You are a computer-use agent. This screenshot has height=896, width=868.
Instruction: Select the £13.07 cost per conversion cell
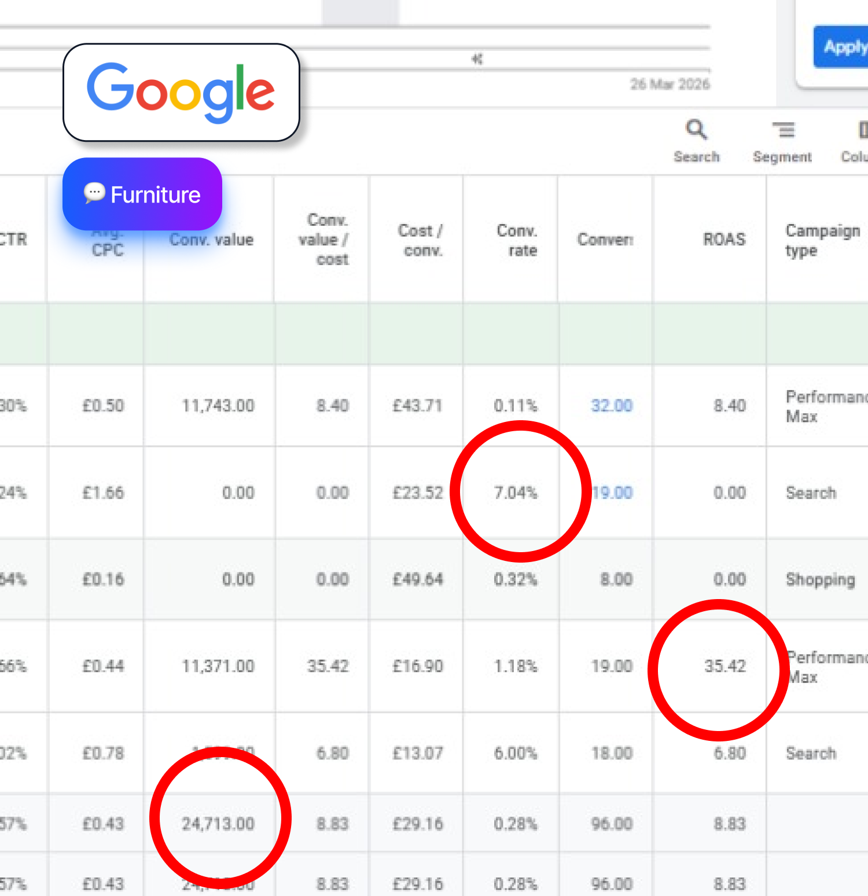(x=418, y=753)
